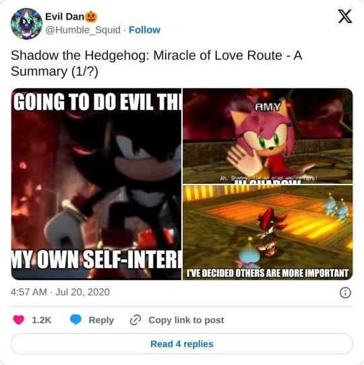Open the Amy waving image
This screenshot has height=365, width=364.
[268, 136]
